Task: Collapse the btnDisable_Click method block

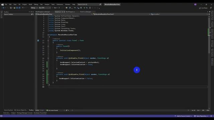Action: pyautogui.click(x=48, y=74)
